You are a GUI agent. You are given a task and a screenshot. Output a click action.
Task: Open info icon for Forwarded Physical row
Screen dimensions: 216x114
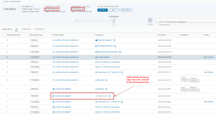click(106, 80)
